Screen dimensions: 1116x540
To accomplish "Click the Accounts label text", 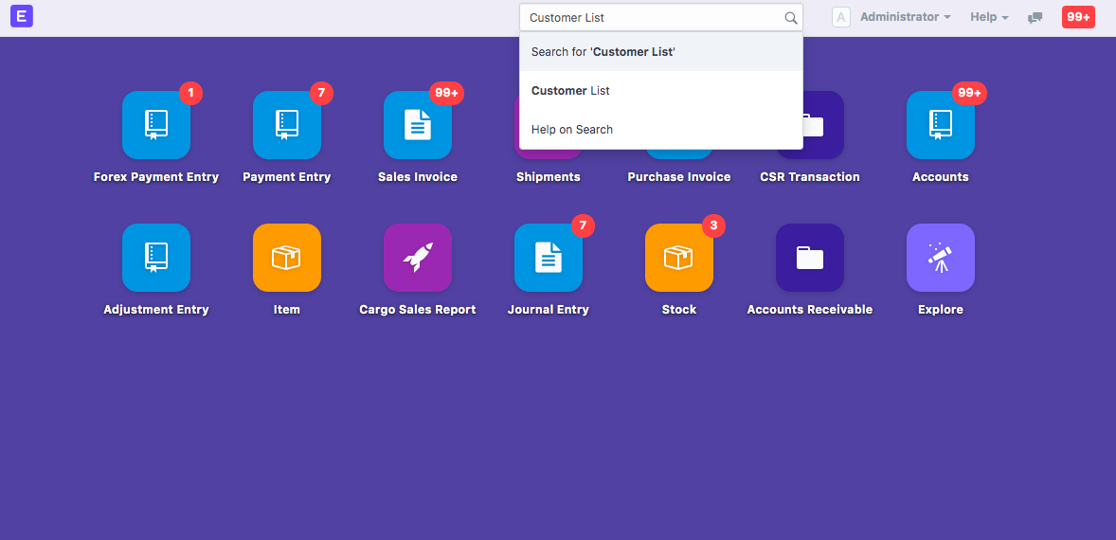I will click(x=940, y=177).
